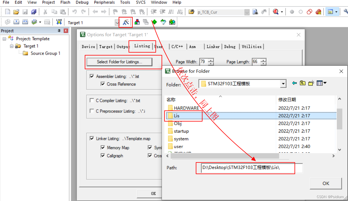Open Options for Target magic wand icon
This screenshot has width=348, height=201.
point(126,22)
